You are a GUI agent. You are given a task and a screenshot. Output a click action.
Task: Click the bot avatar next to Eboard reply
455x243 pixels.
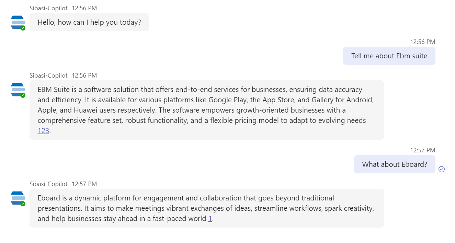click(x=18, y=198)
